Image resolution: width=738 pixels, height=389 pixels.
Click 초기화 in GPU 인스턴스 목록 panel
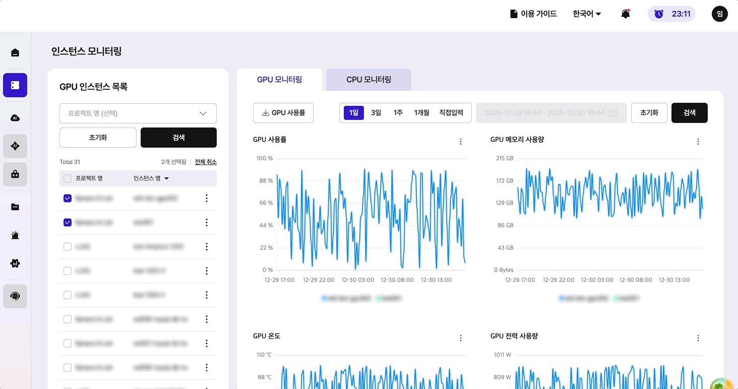point(98,138)
